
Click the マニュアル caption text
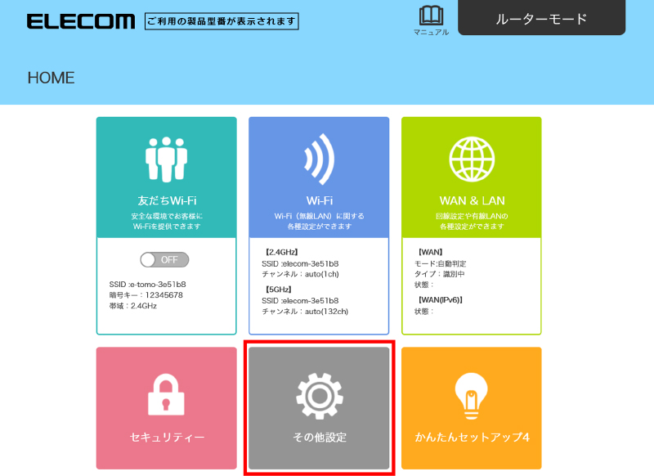pyautogui.click(x=431, y=32)
